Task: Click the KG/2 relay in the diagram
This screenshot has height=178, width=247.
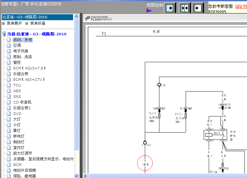Action: (x=215, y=135)
